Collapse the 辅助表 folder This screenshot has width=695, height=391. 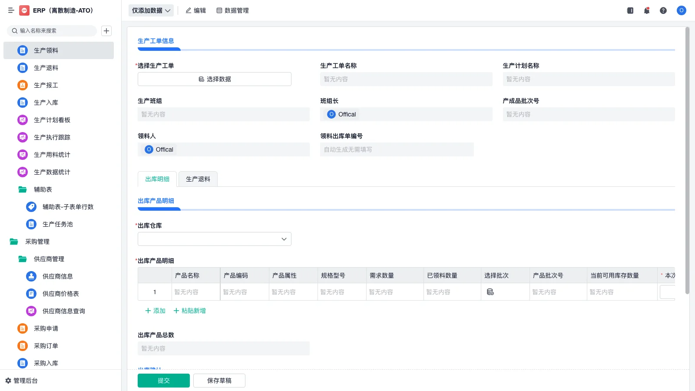(x=23, y=189)
